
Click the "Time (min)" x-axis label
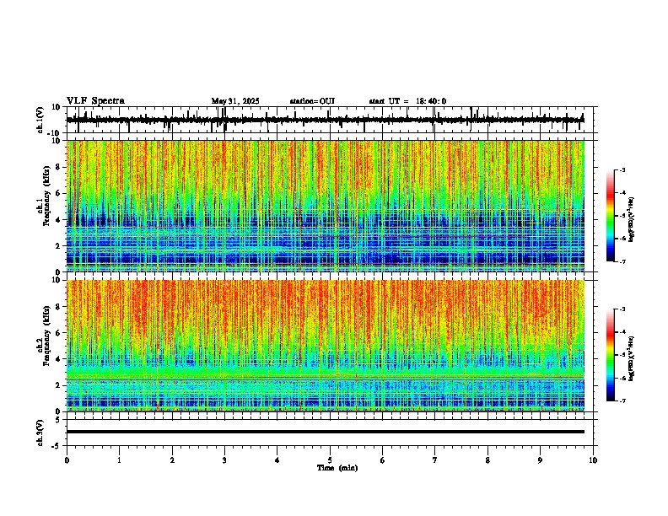click(x=337, y=468)
